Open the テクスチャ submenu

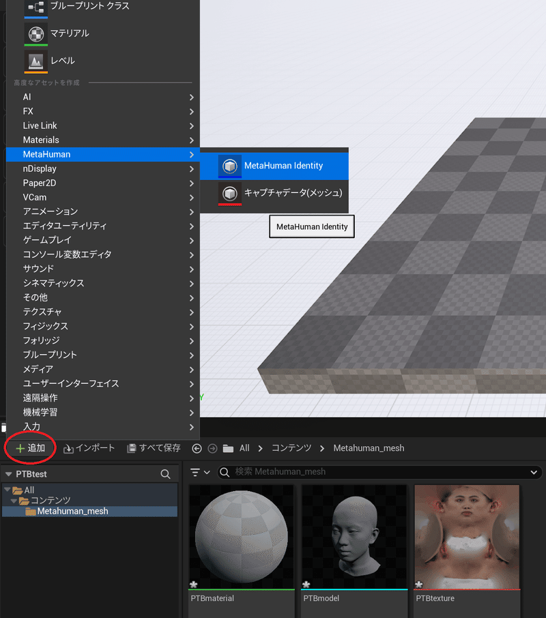[103, 312]
